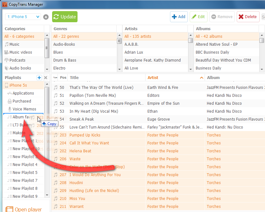Select track Hustling (Life on the Nickel)
Screen dimensions: 265x212
(158, 191)
